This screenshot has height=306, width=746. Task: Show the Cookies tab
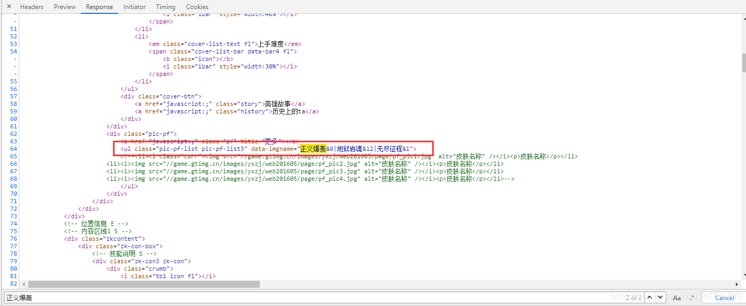point(197,7)
